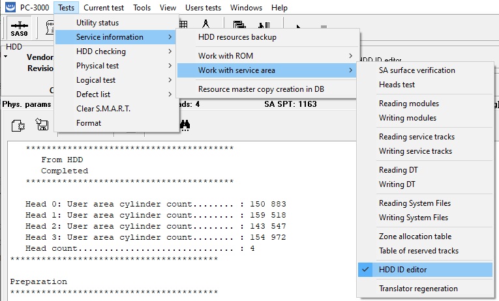Select Clear S.M.A.R.T. from Tests menu

pos(103,109)
